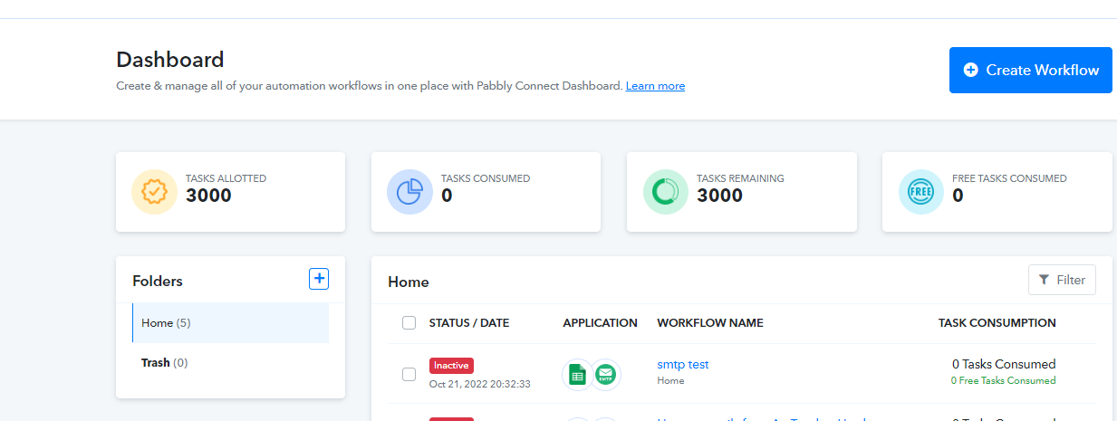Viewport: 1117px width, 421px height.
Task: Click the TASK CONSUMPTION column header
Action: pyautogui.click(x=997, y=323)
